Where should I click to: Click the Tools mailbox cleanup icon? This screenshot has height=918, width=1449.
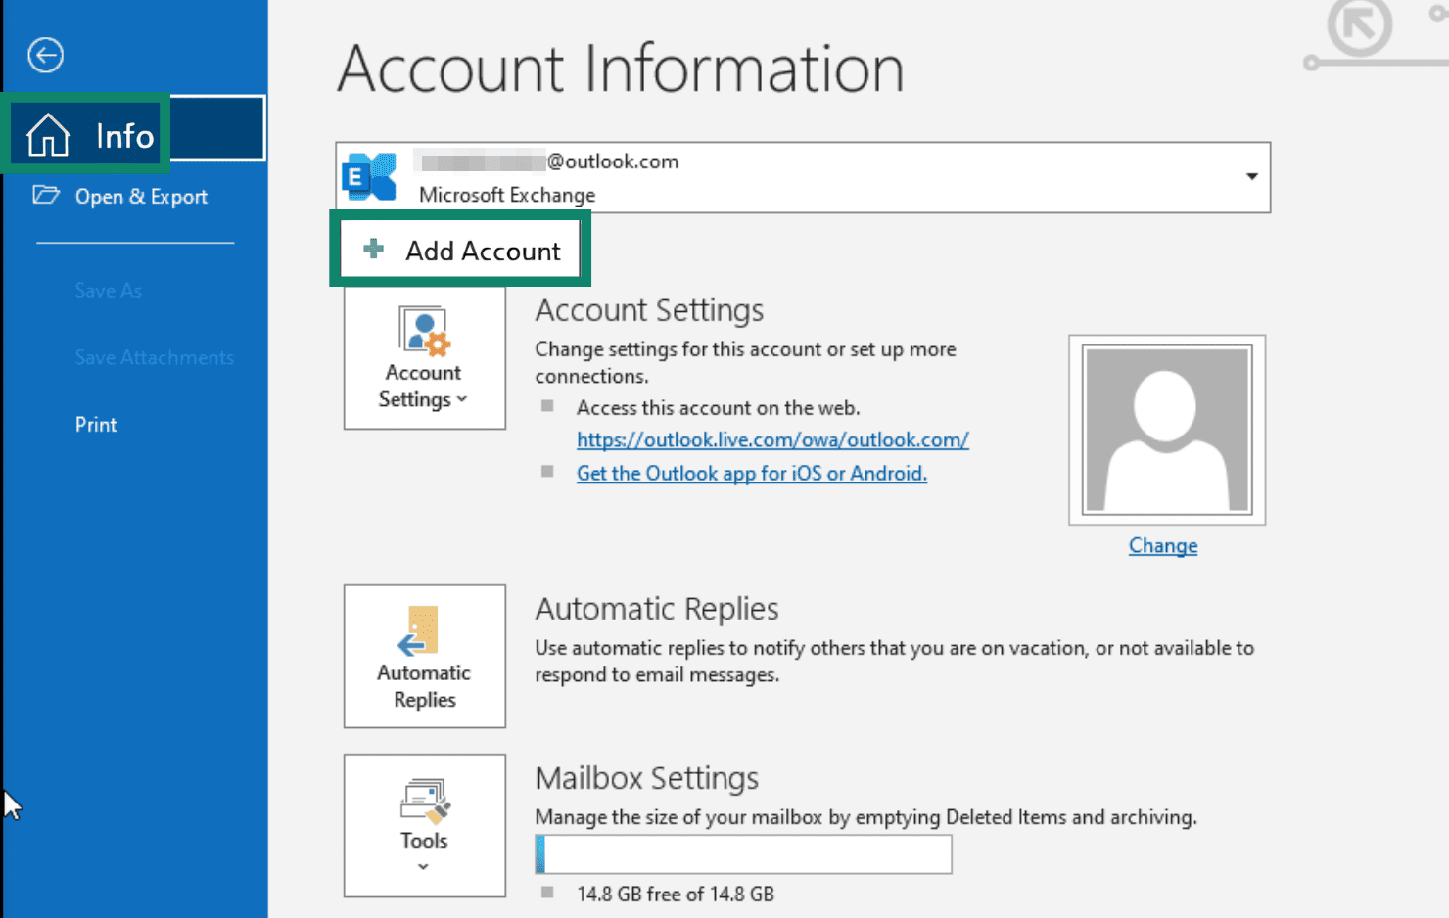pos(424,801)
